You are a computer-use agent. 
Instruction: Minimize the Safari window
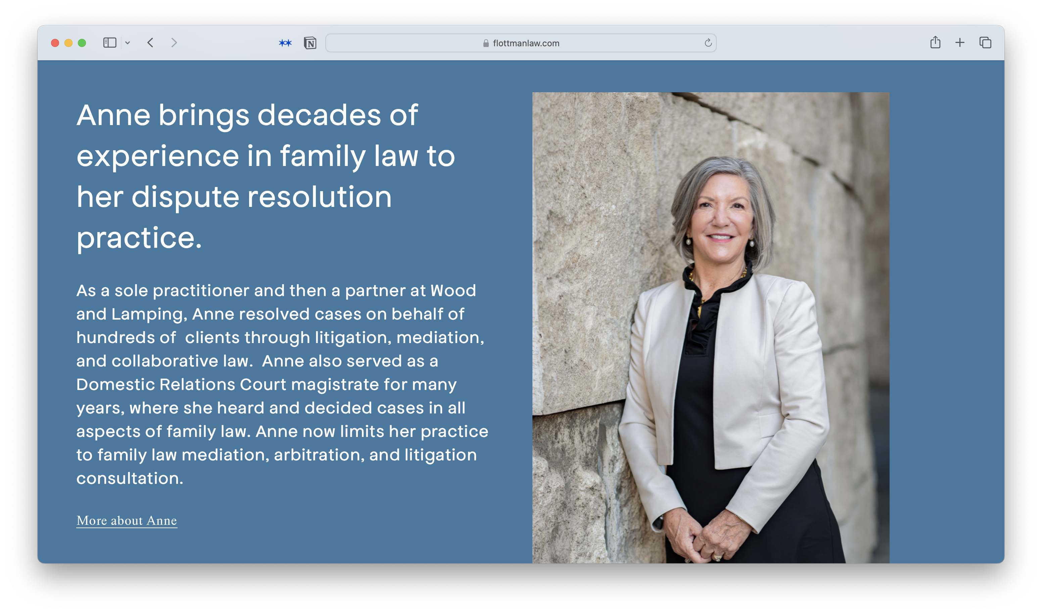[68, 43]
